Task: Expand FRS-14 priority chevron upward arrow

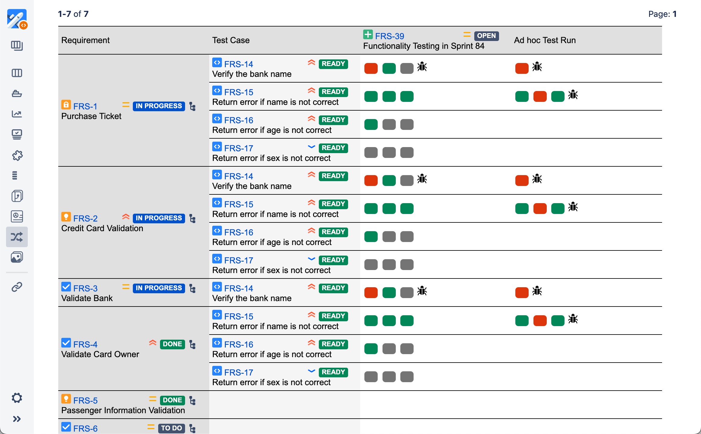Action: click(310, 63)
